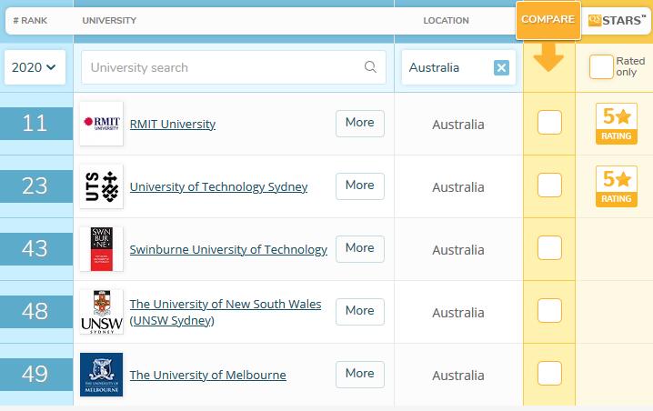Click the UTS logo thumbnail

click(101, 186)
